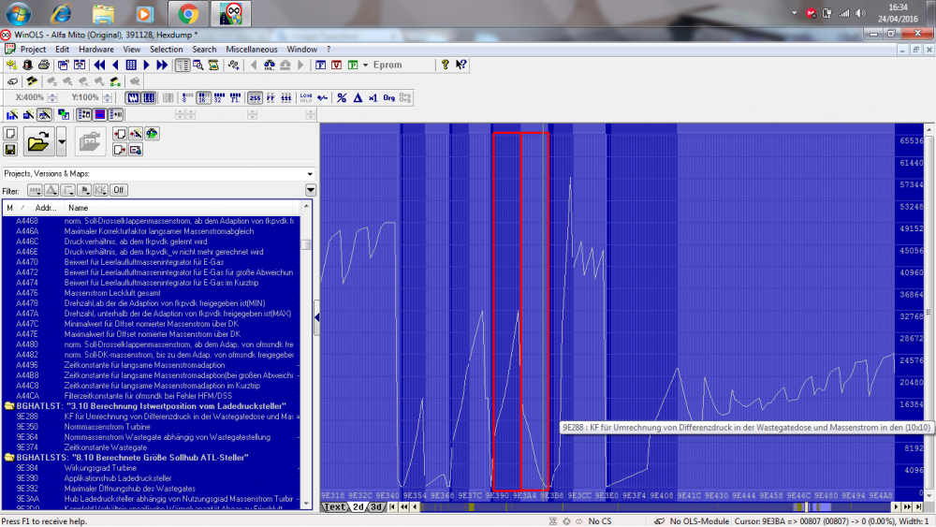Activate the context help pointer icon
The width and height of the screenshot is (936, 527).
pos(461,65)
